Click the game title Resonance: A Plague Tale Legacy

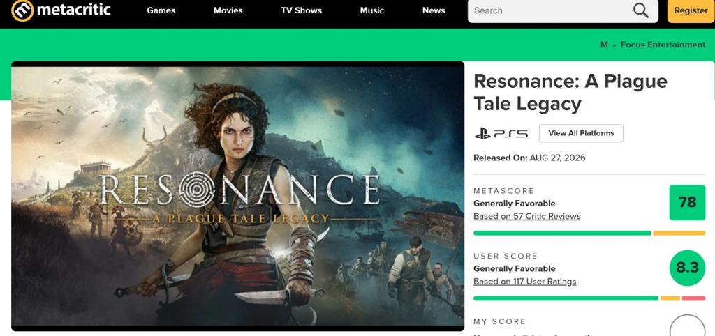tap(570, 93)
